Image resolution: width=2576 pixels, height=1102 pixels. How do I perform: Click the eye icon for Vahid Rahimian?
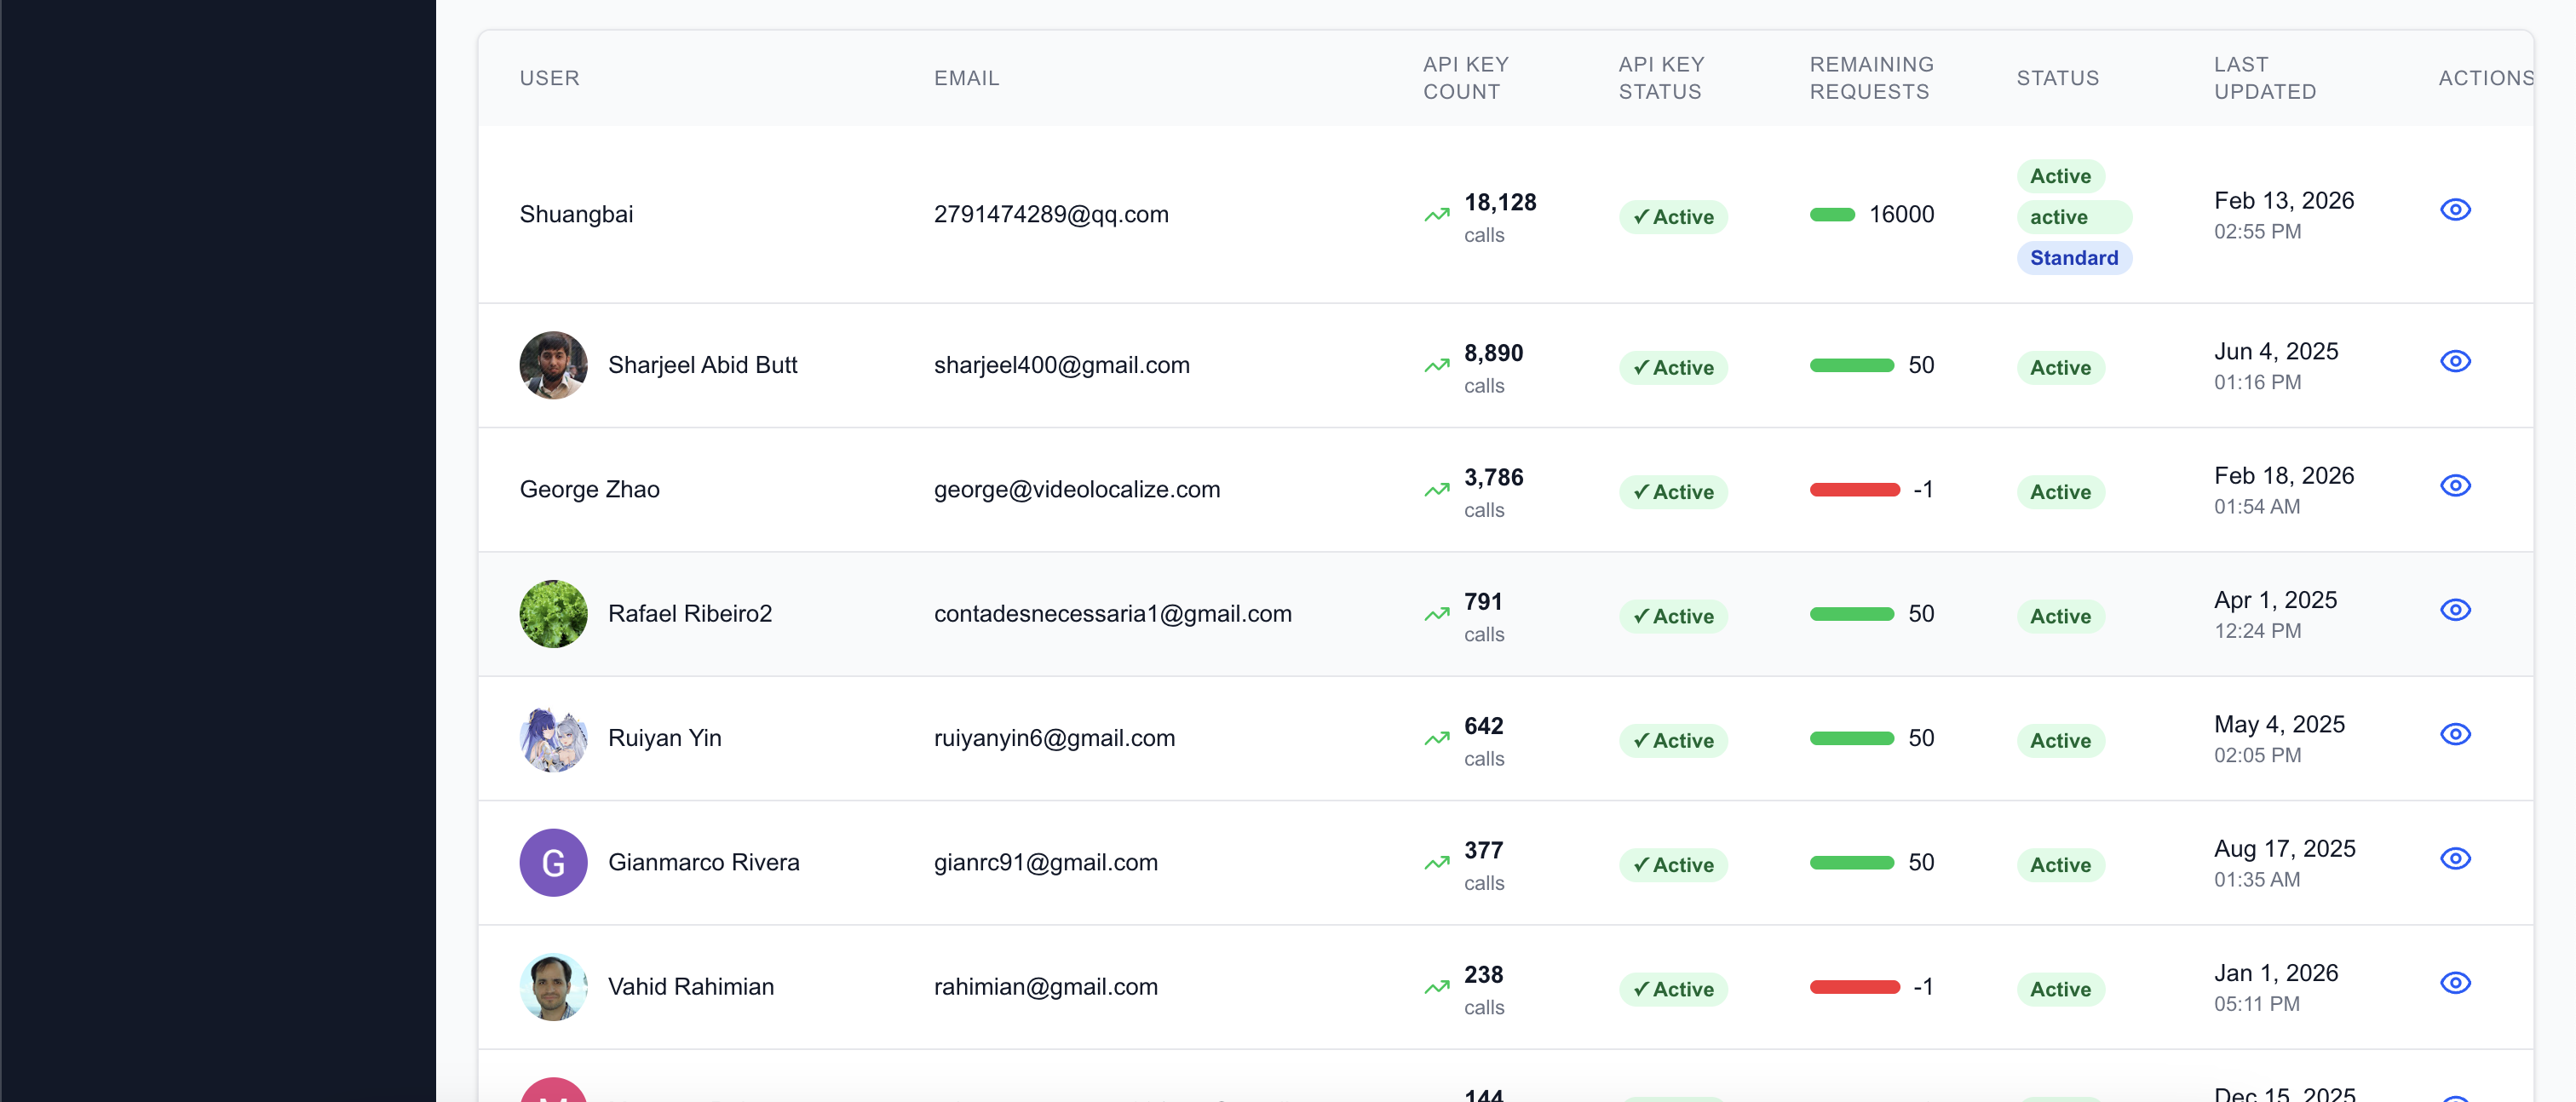tap(2455, 983)
